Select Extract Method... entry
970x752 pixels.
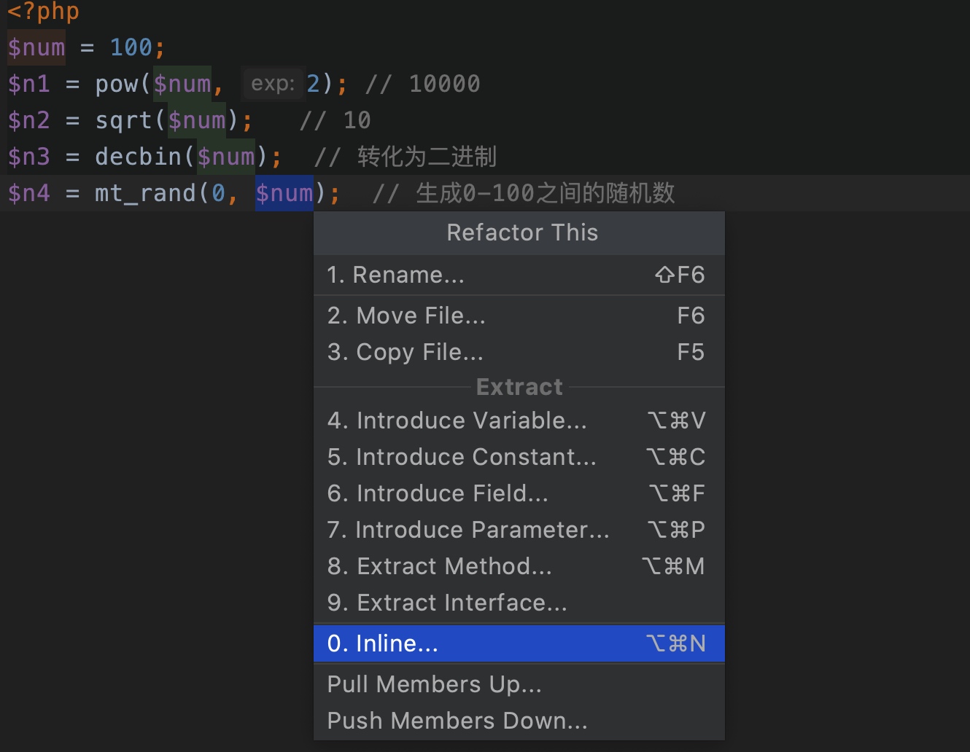pos(519,566)
